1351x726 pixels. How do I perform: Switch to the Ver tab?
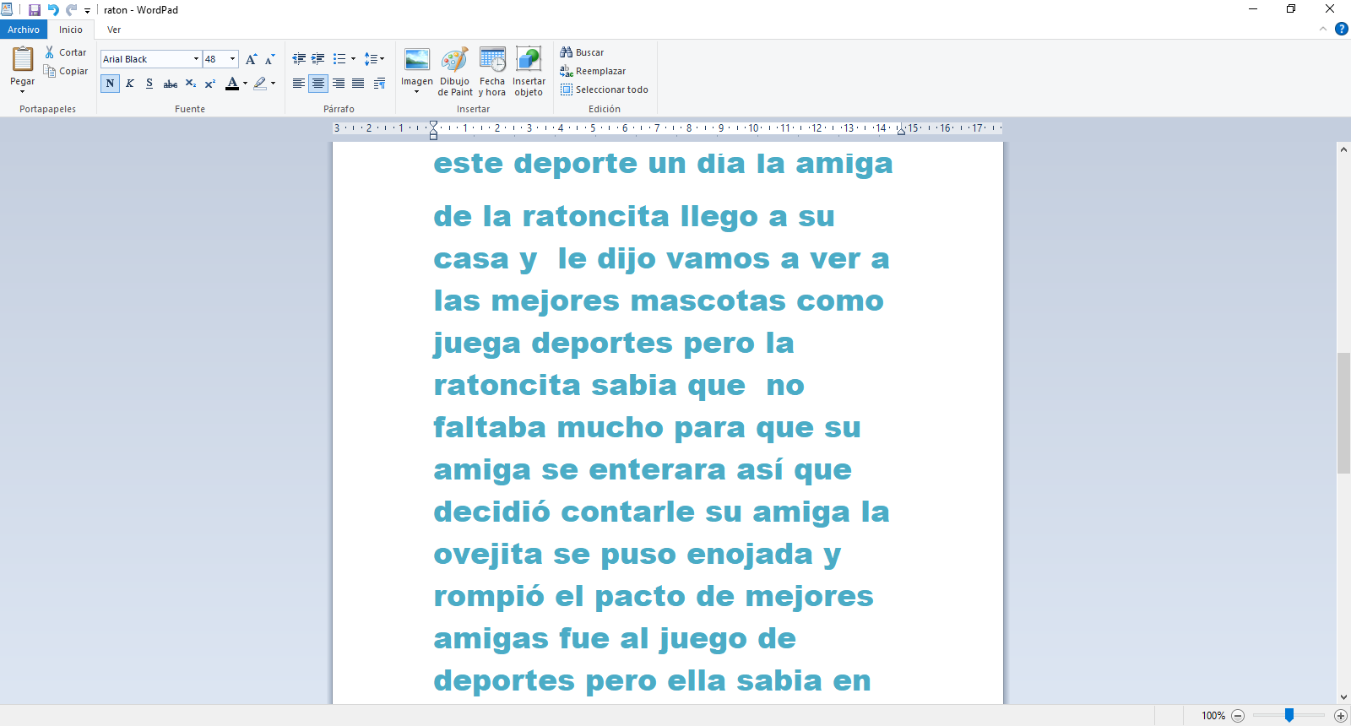pos(114,30)
